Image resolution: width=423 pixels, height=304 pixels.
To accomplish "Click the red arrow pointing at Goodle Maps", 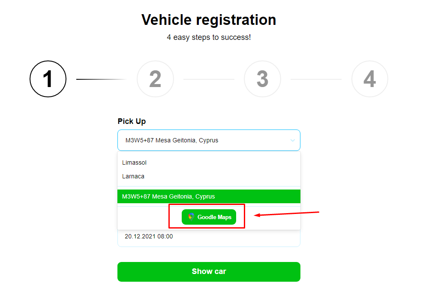I will click(x=287, y=214).
